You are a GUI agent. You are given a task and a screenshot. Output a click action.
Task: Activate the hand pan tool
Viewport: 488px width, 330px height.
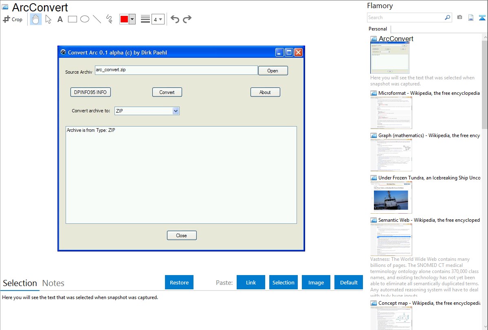point(36,19)
